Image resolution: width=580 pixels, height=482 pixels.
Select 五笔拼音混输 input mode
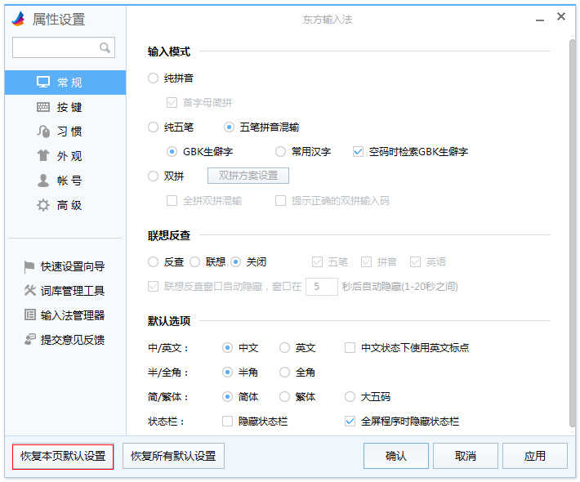coord(229,127)
